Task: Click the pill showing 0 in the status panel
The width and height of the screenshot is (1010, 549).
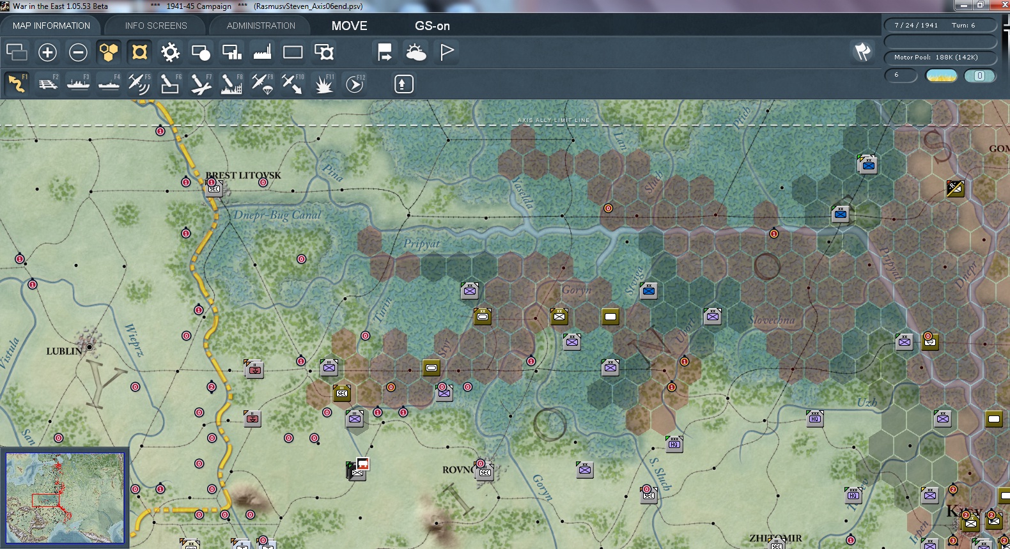Action: coord(980,75)
